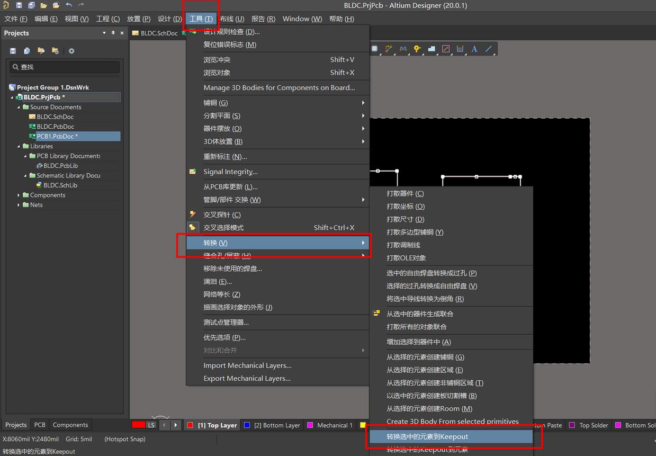
Task: Click layer tabs scroll right arrow
Action: point(176,425)
